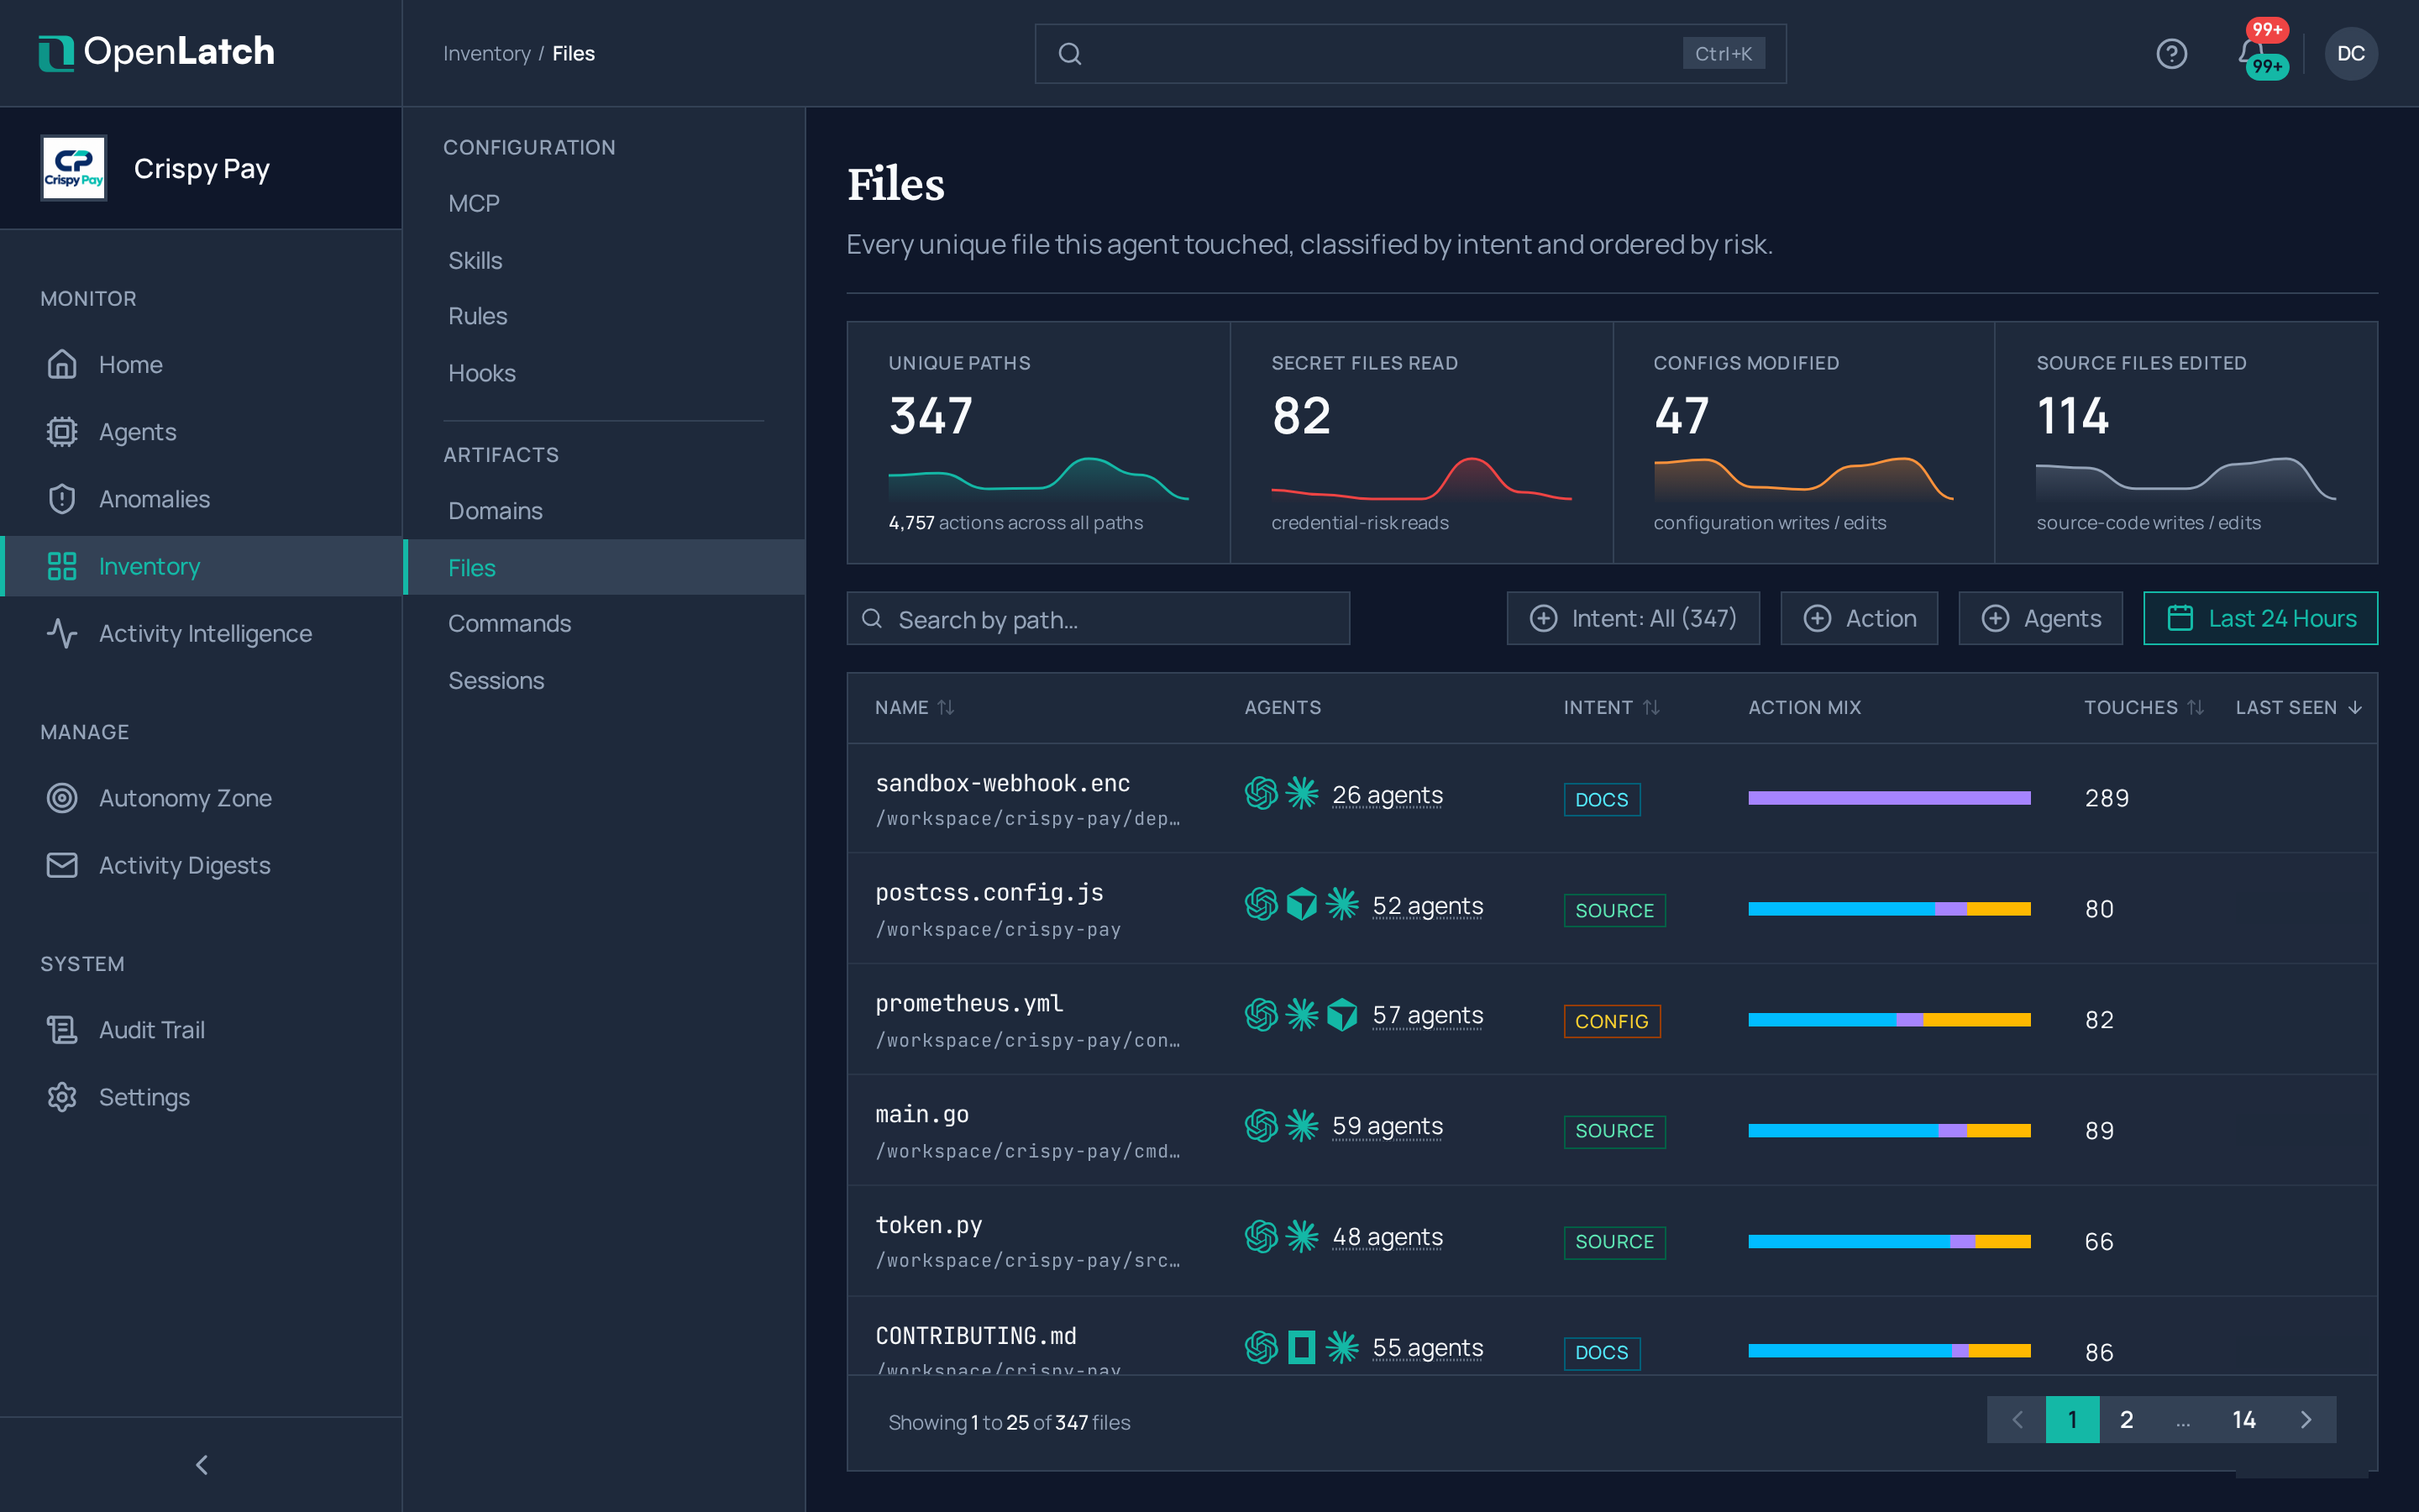Click the action mix bar for main.go
This screenshot has width=2419, height=1512.
coord(1889,1131)
